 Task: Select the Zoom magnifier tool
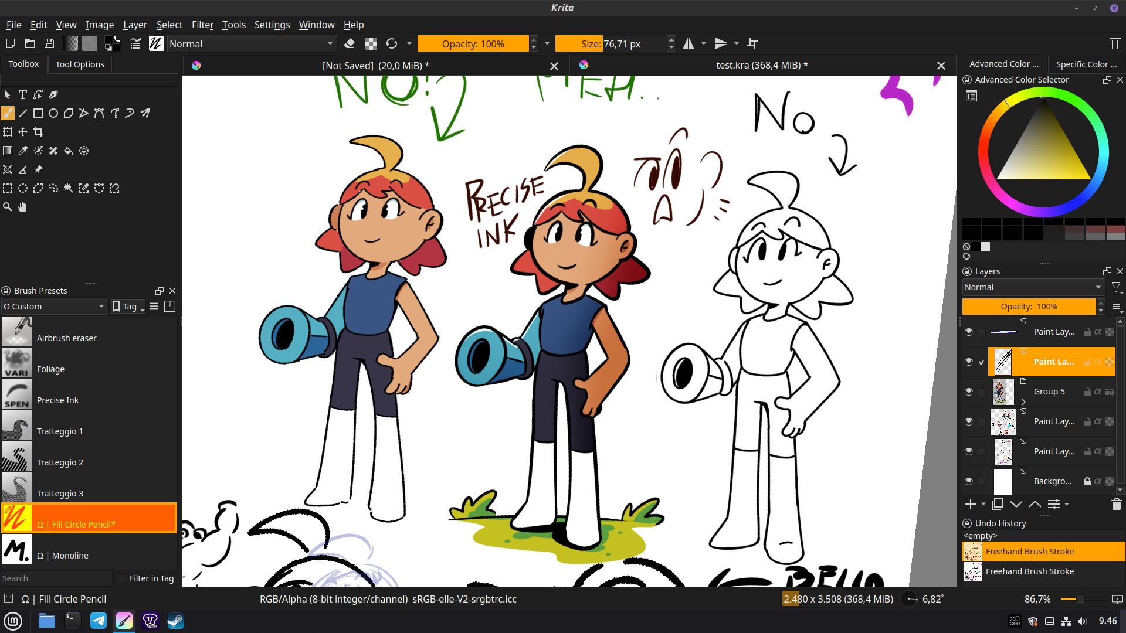coord(8,207)
